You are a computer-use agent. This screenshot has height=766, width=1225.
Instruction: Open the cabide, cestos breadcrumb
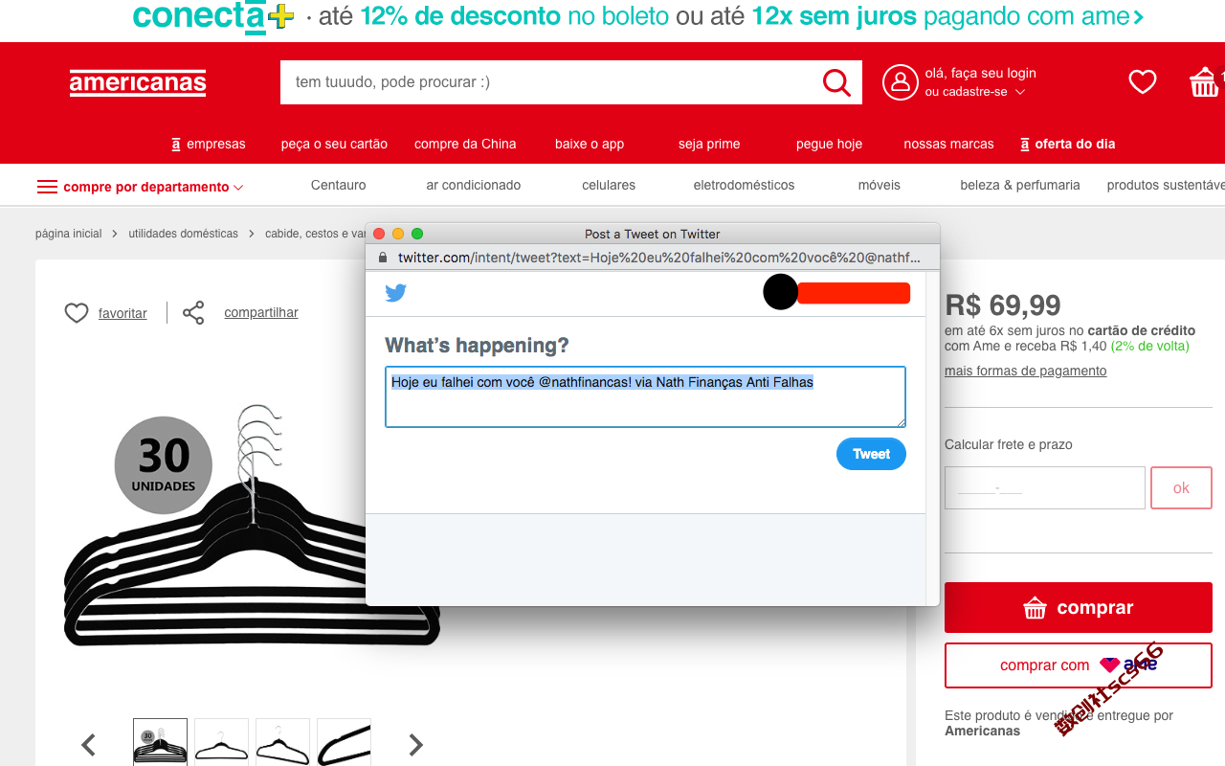tap(315, 234)
